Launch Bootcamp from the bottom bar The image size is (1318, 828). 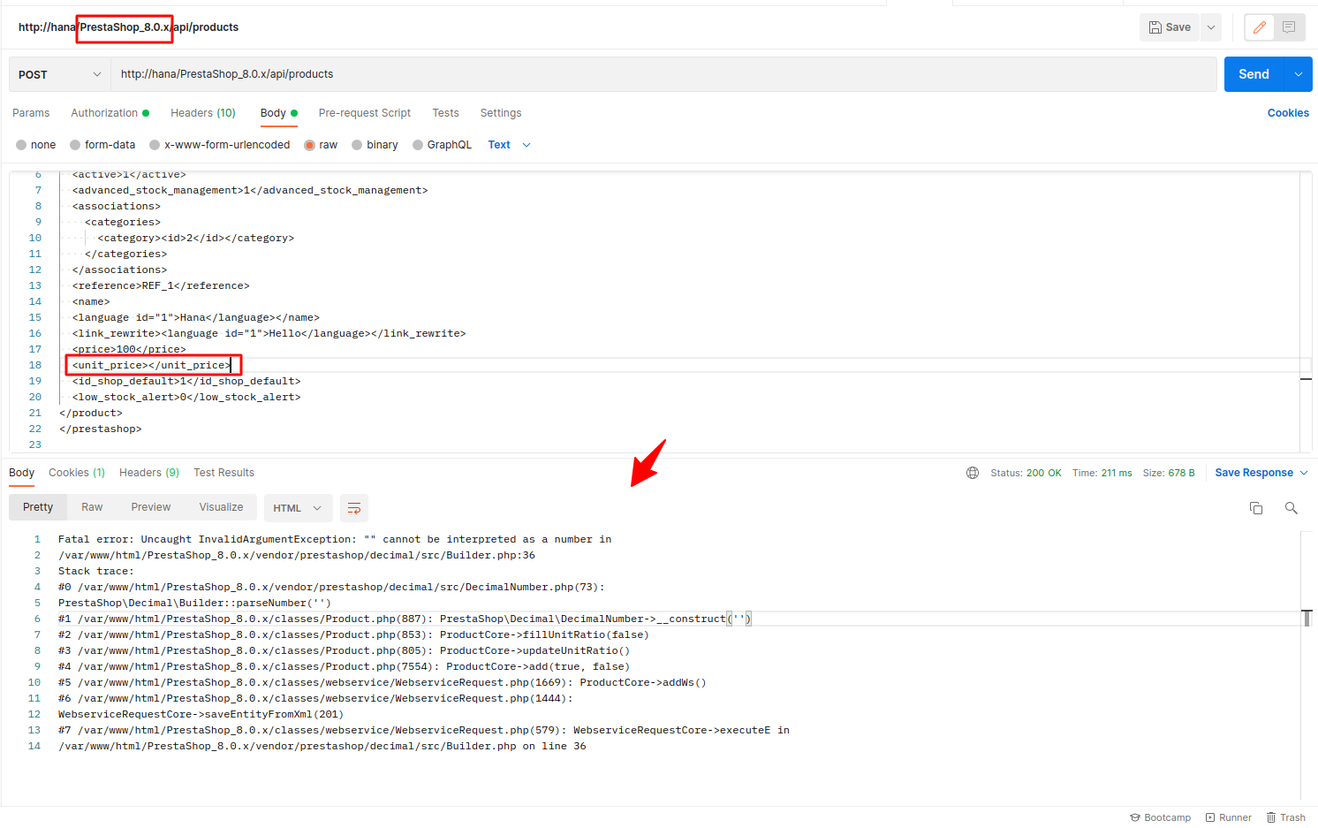point(1160,817)
